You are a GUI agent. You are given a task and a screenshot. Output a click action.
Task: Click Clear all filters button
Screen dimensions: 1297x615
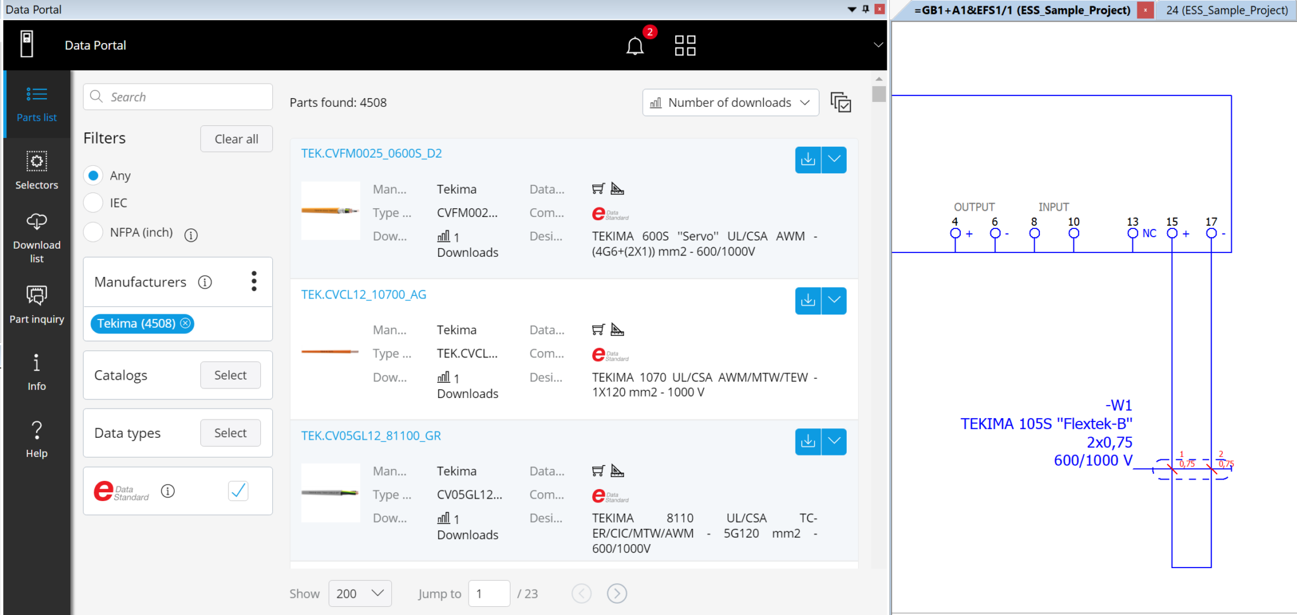236,139
